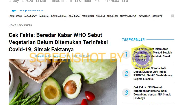
Task: Visit the OLAHRAGA sports section
Action: 74,16
